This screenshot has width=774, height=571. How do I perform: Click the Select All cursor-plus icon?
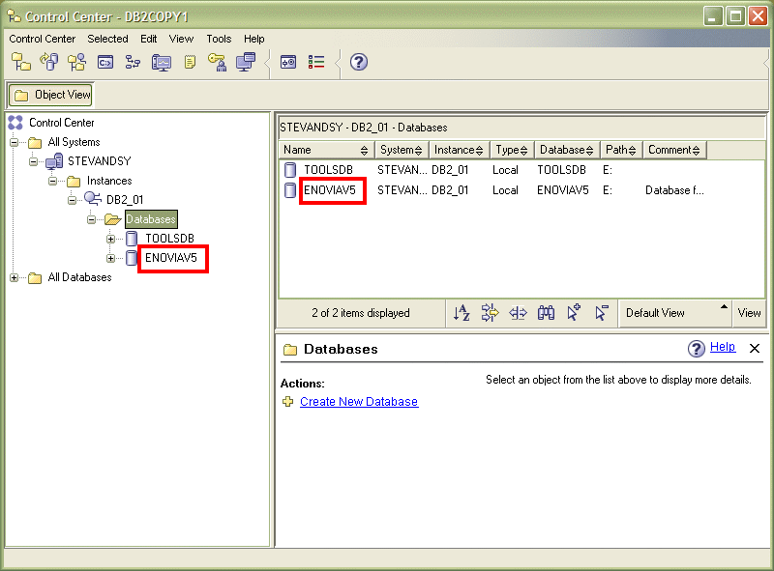574,313
